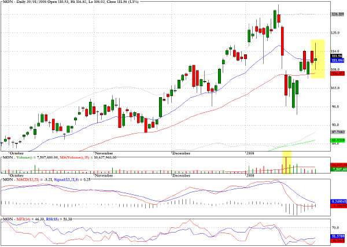Select the blue 111.084 moving average tag

(x=338, y=60)
